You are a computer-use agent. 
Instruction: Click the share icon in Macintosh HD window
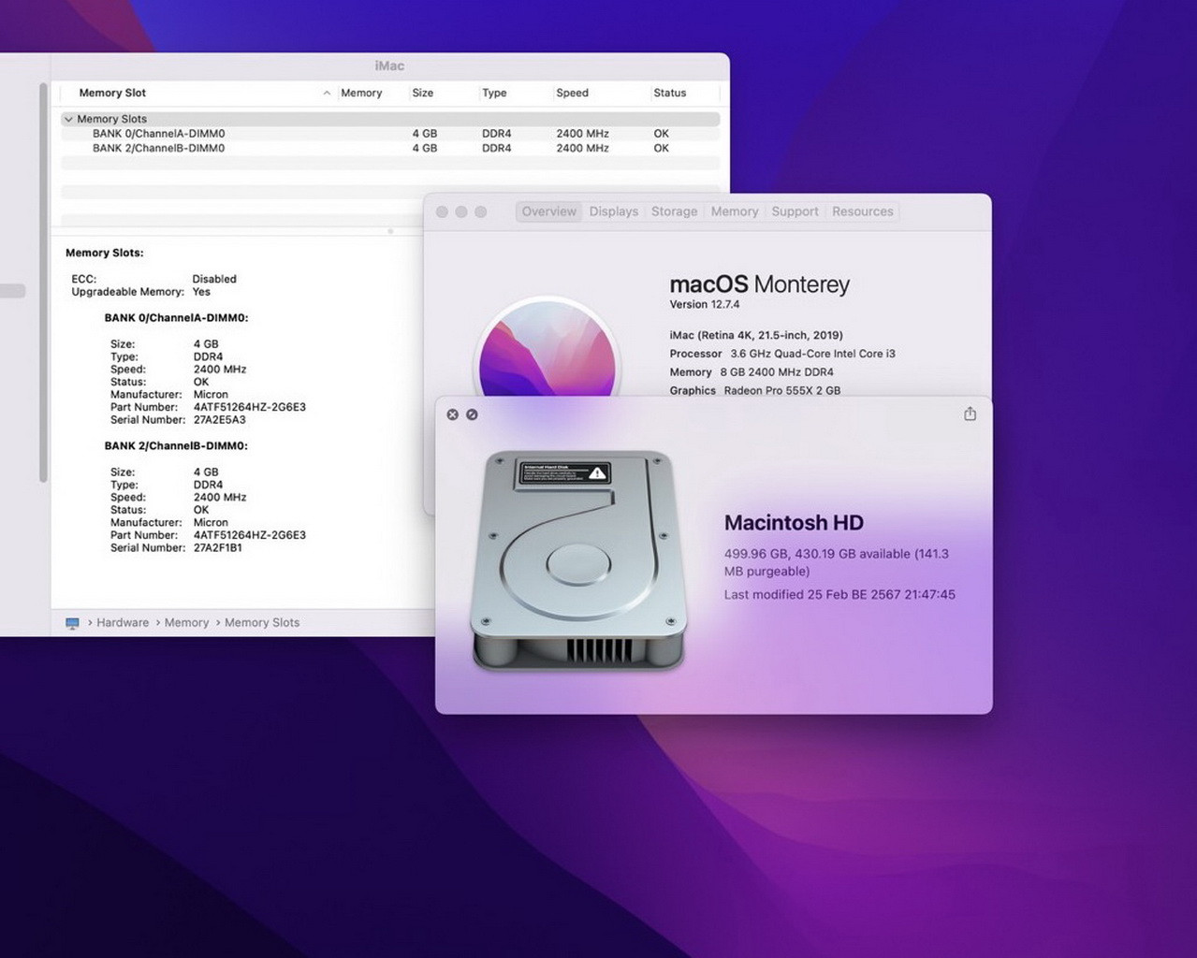tap(970, 414)
